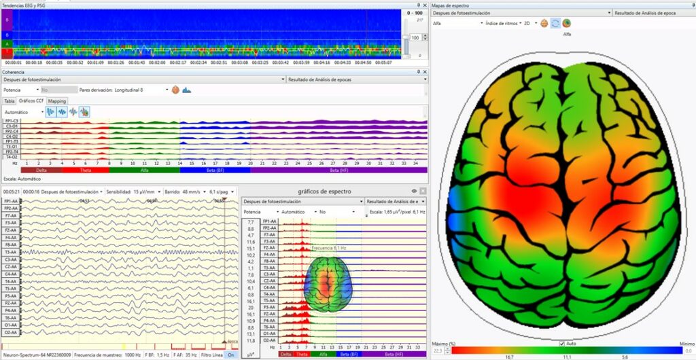The image size is (696, 360).
Task: Click the Máximo value 22,3 stepper field
Action: click(440, 350)
